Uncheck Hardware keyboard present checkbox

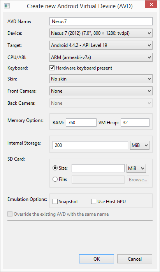click(x=52, y=68)
